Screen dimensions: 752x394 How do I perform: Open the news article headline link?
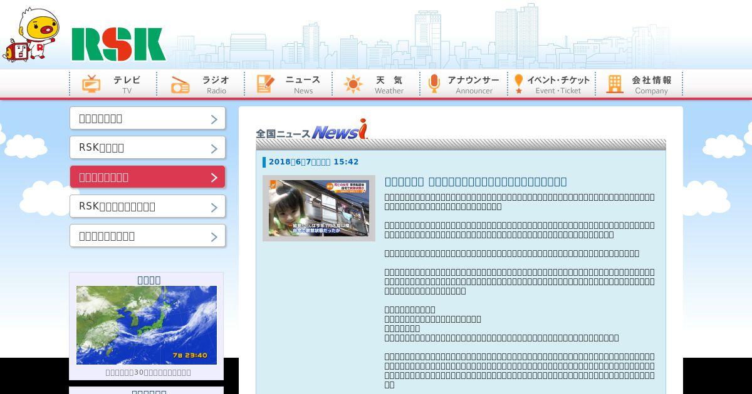tap(476, 181)
